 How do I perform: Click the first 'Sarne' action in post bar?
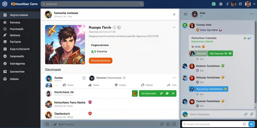(x=68, y=85)
